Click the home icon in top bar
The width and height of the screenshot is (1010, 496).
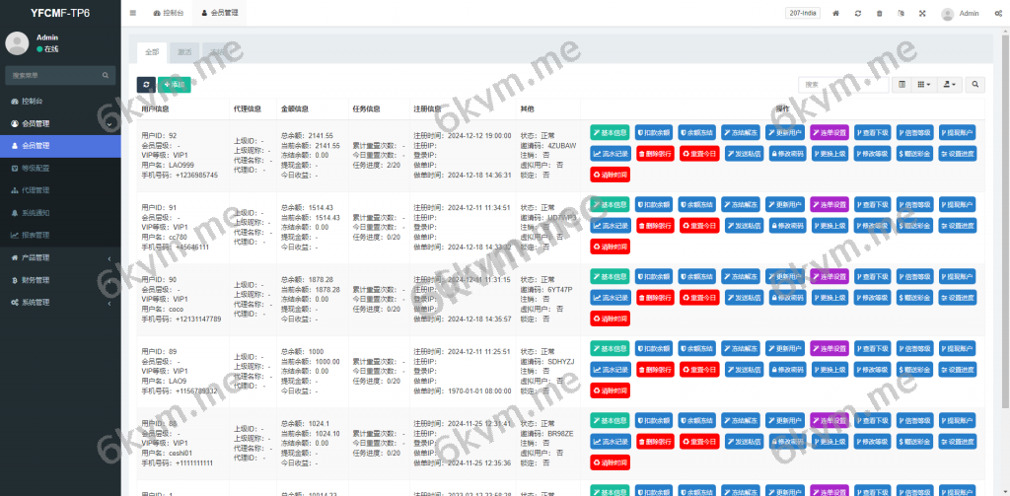836,14
